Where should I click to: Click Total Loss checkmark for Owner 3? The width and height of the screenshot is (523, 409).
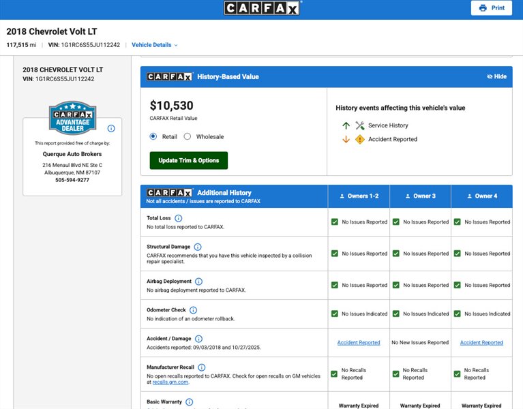tap(396, 222)
